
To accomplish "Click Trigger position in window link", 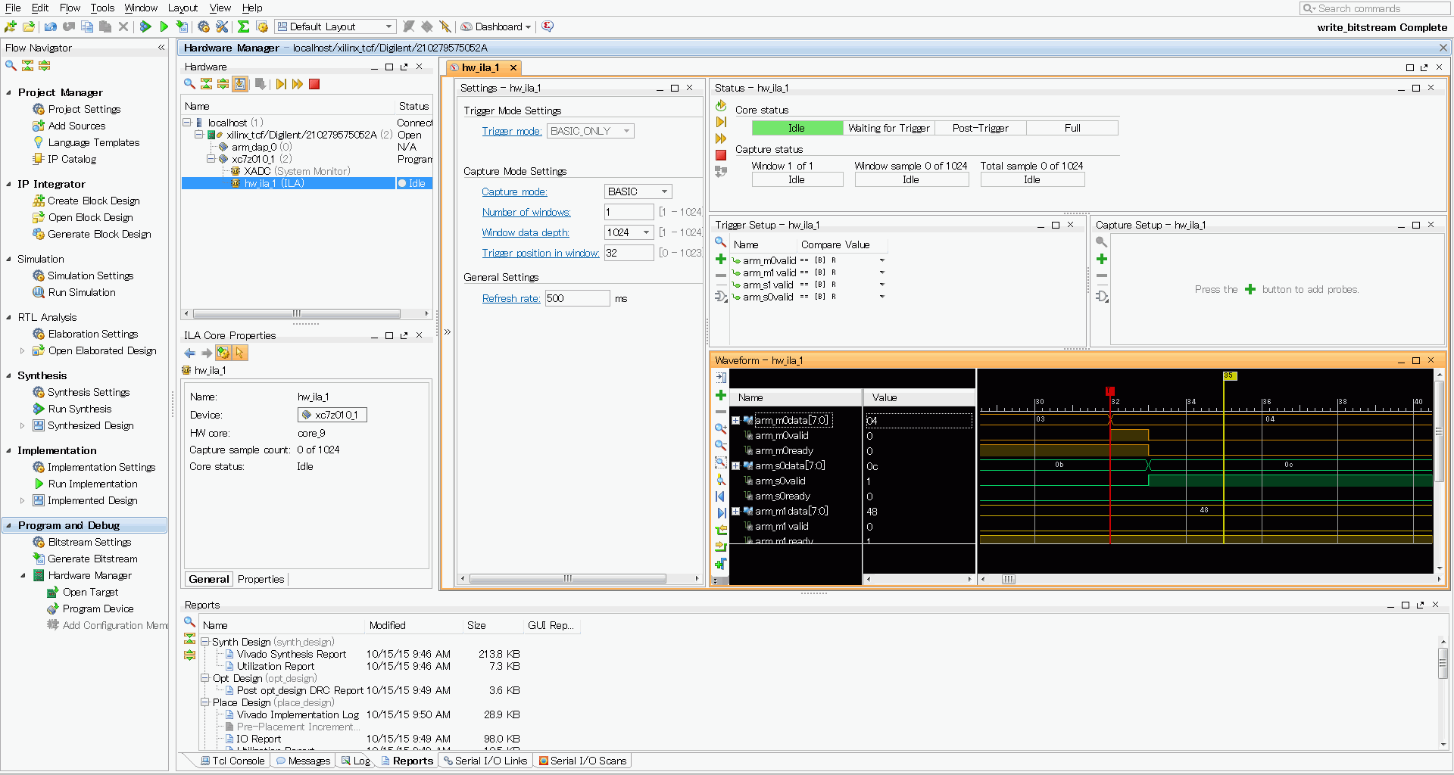I will click(541, 253).
